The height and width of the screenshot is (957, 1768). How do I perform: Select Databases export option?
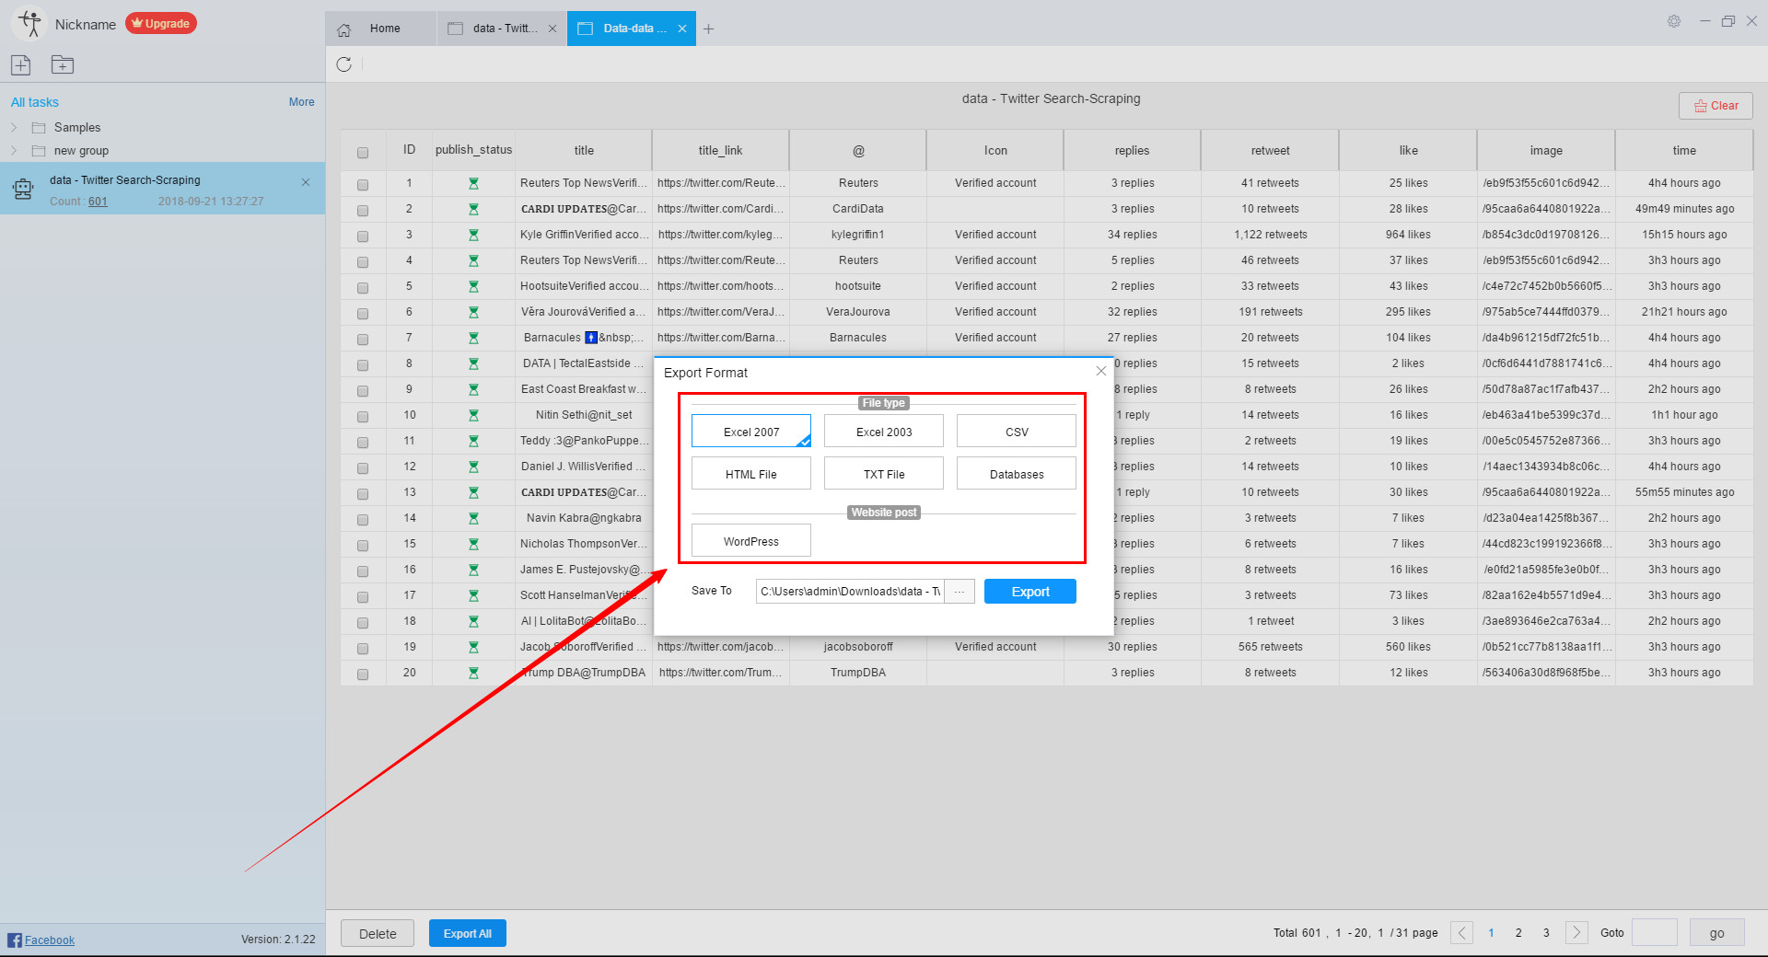1017,473
